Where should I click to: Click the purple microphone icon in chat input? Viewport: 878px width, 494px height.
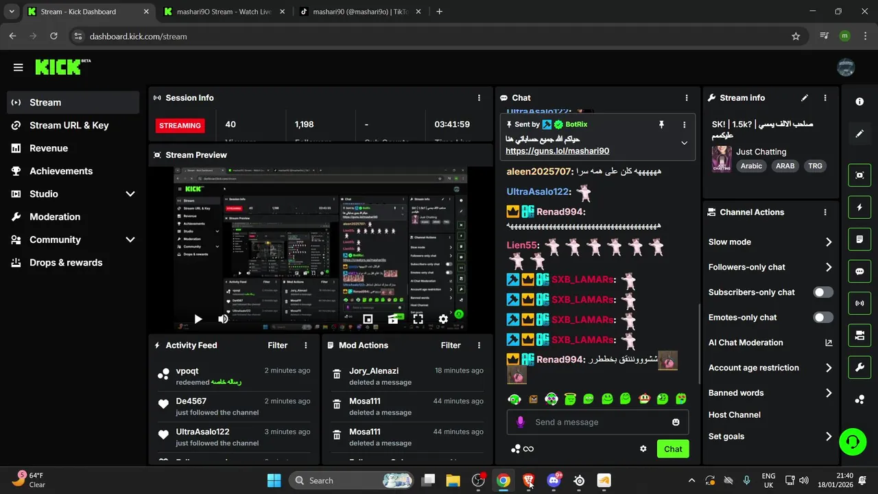(521, 422)
